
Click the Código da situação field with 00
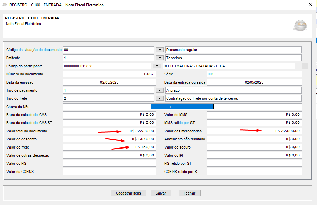[108, 50]
